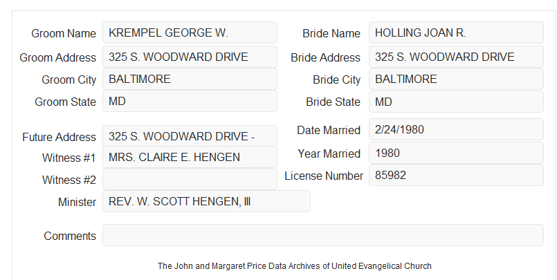Select the Date Married field
Image resolution: width=557 pixels, height=280 pixels.
pyautogui.click(x=456, y=129)
